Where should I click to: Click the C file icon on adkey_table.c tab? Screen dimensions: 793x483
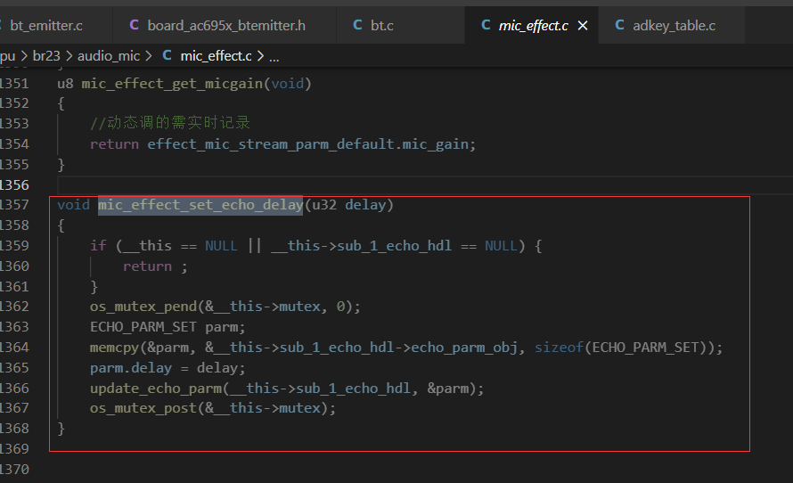[x=619, y=25]
